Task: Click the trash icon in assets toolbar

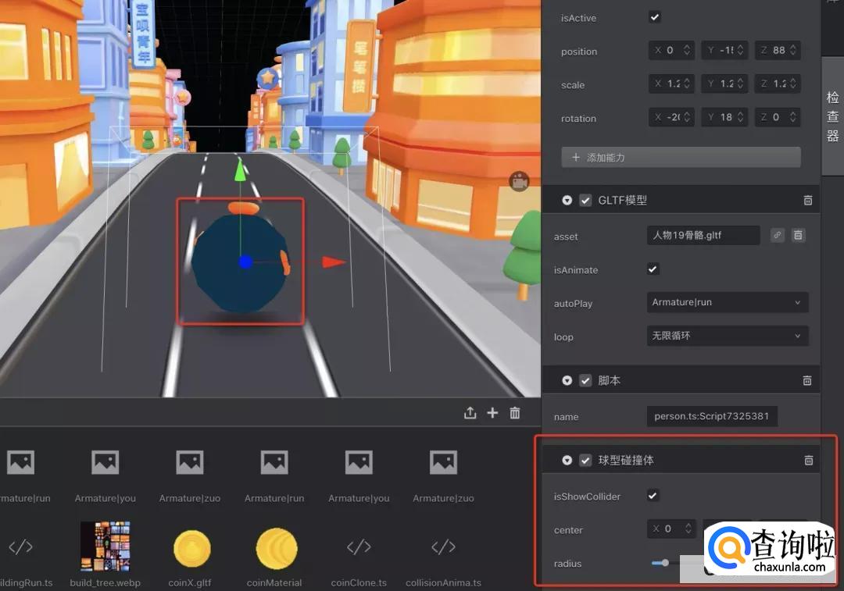Action: point(515,413)
